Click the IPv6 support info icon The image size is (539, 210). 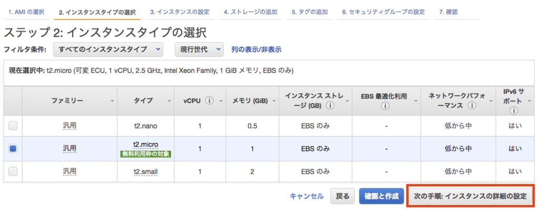(513, 110)
